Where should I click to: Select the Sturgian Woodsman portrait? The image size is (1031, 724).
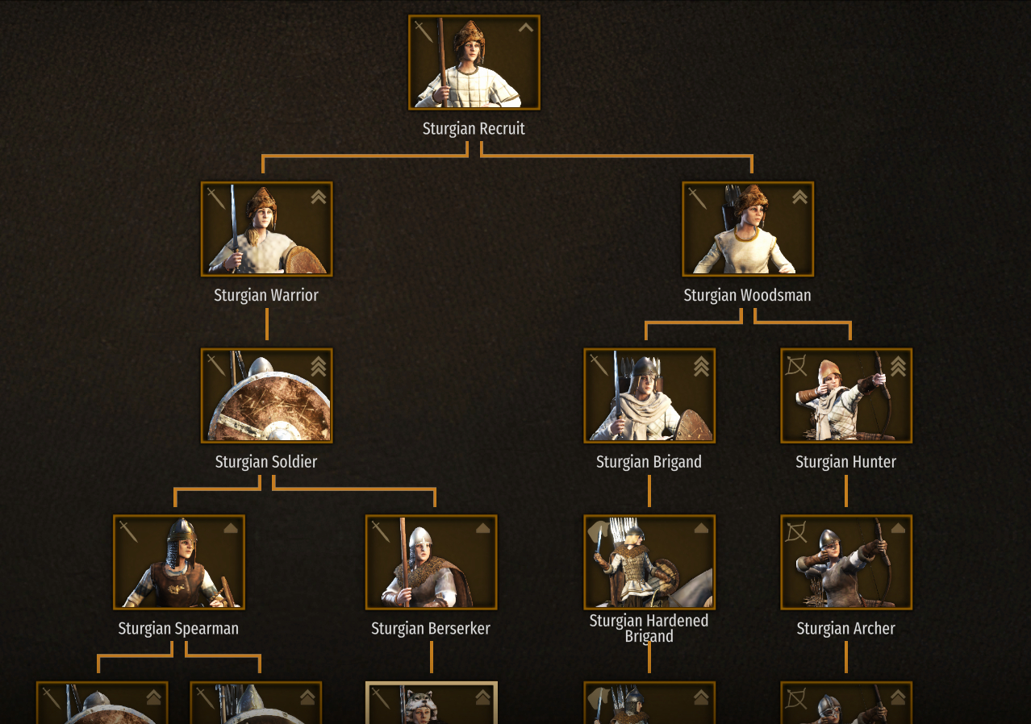(x=748, y=229)
